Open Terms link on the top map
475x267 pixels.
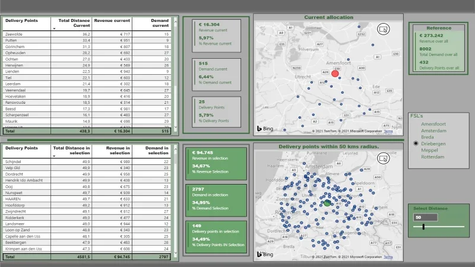(x=388, y=131)
